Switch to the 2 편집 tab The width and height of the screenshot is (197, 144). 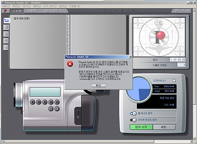pyautogui.click(x=32, y=11)
